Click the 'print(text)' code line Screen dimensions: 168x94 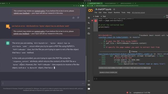104,27
